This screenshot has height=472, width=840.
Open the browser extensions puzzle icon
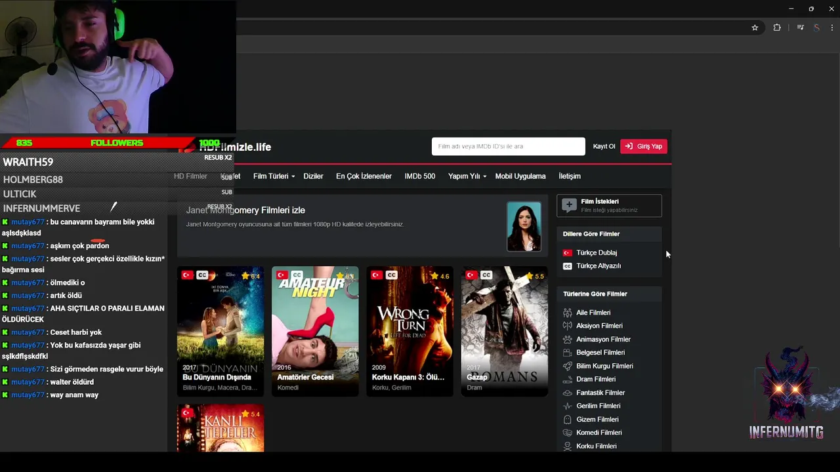[x=777, y=28]
